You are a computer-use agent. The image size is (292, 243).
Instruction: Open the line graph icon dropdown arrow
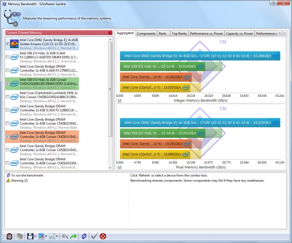click(57, 236)
